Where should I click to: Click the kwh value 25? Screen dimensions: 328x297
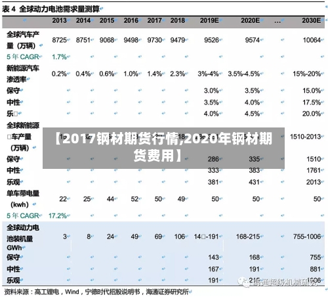[x=87, y=199]
